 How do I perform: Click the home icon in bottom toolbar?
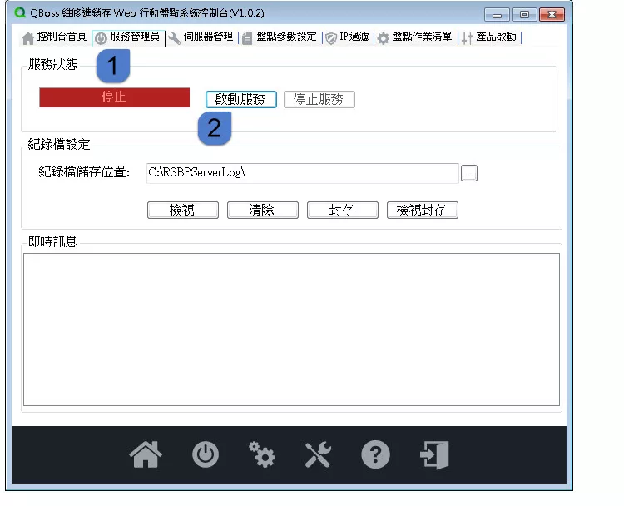pos(146,454)
